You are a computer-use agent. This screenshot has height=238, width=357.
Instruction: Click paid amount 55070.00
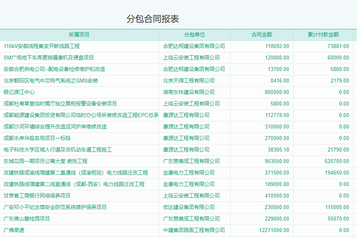coord(338,219)
